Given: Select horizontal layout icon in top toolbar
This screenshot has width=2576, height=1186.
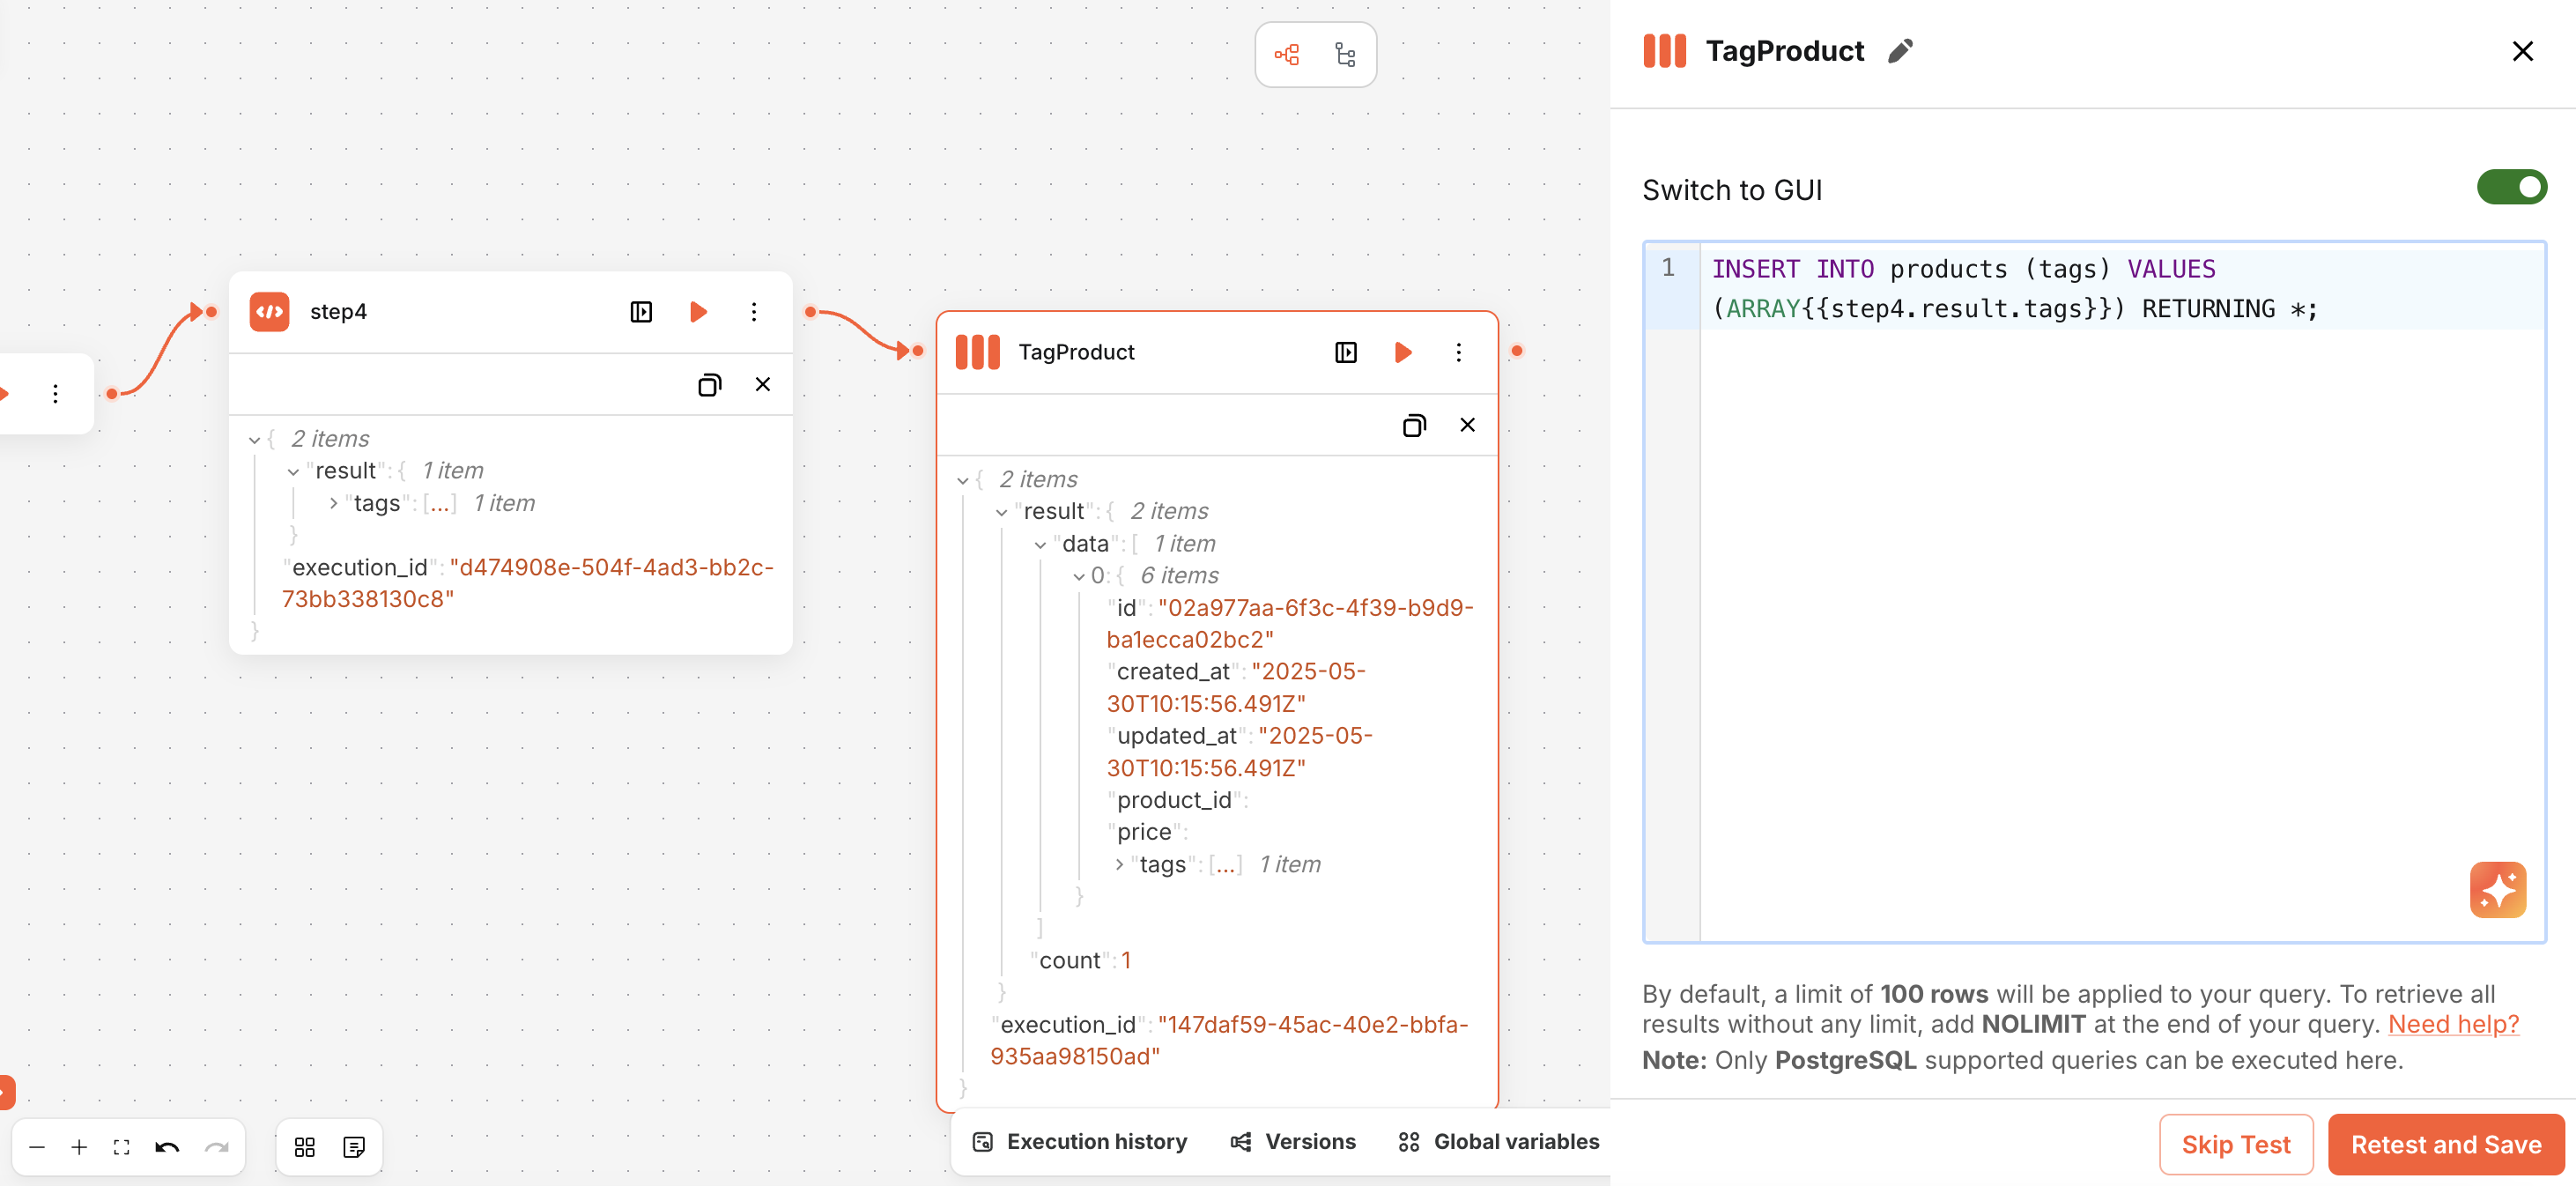Looking at the screenshot, I should click(1287, 55).
